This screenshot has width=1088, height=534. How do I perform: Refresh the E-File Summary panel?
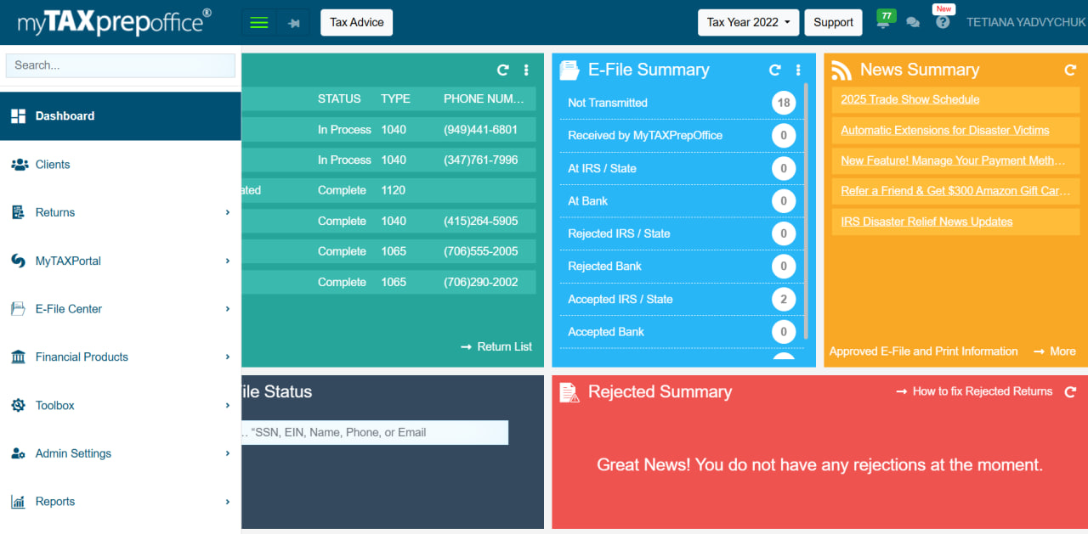coord(774,70)
